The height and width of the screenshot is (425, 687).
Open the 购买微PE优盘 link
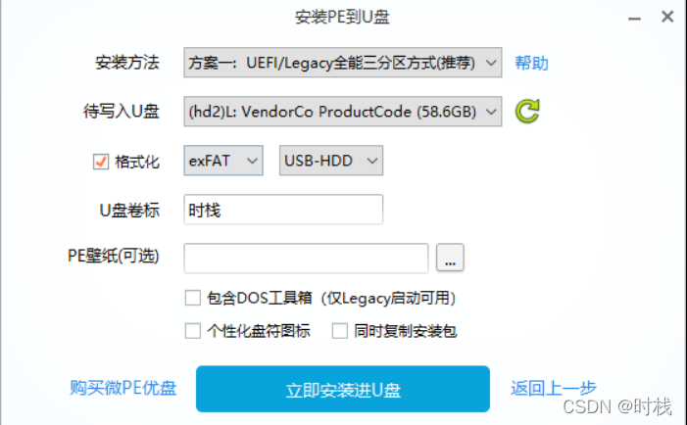[123, 388]
